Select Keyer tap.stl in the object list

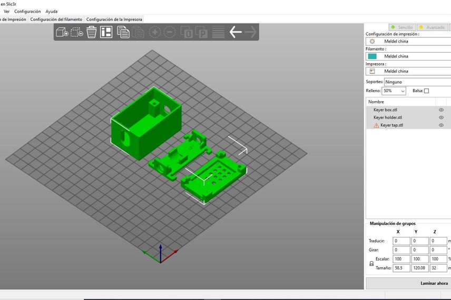click(x=392, y=125)
